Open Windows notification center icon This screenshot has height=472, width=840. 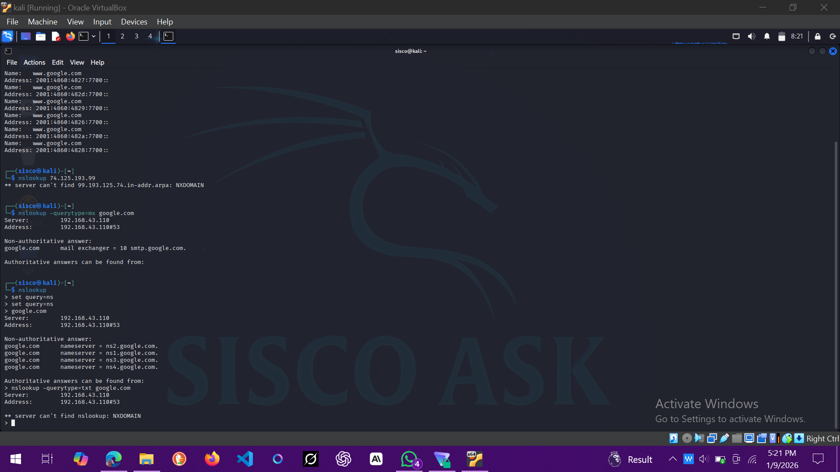[818, 459]
